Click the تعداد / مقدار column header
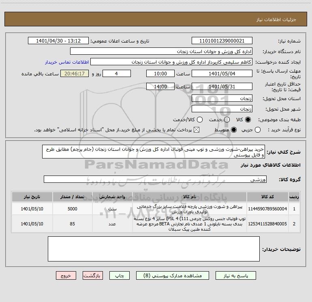The width and height of the screenshot is (312, 302). point(72,197)
